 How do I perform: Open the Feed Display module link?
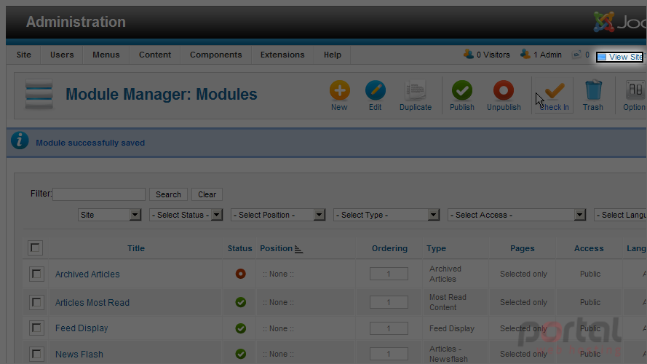[x=82, y=328]
